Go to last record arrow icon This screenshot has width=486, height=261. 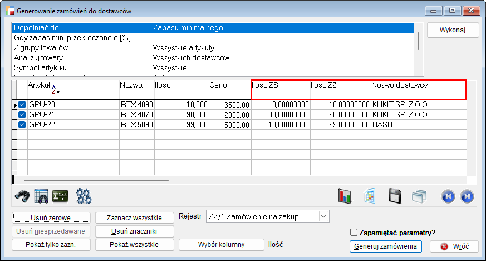(x=467, y=196)
